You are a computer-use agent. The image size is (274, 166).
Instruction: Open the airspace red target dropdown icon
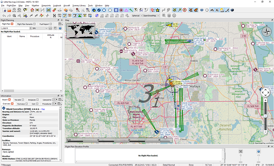pyautogui.click(x=152, y=10)
